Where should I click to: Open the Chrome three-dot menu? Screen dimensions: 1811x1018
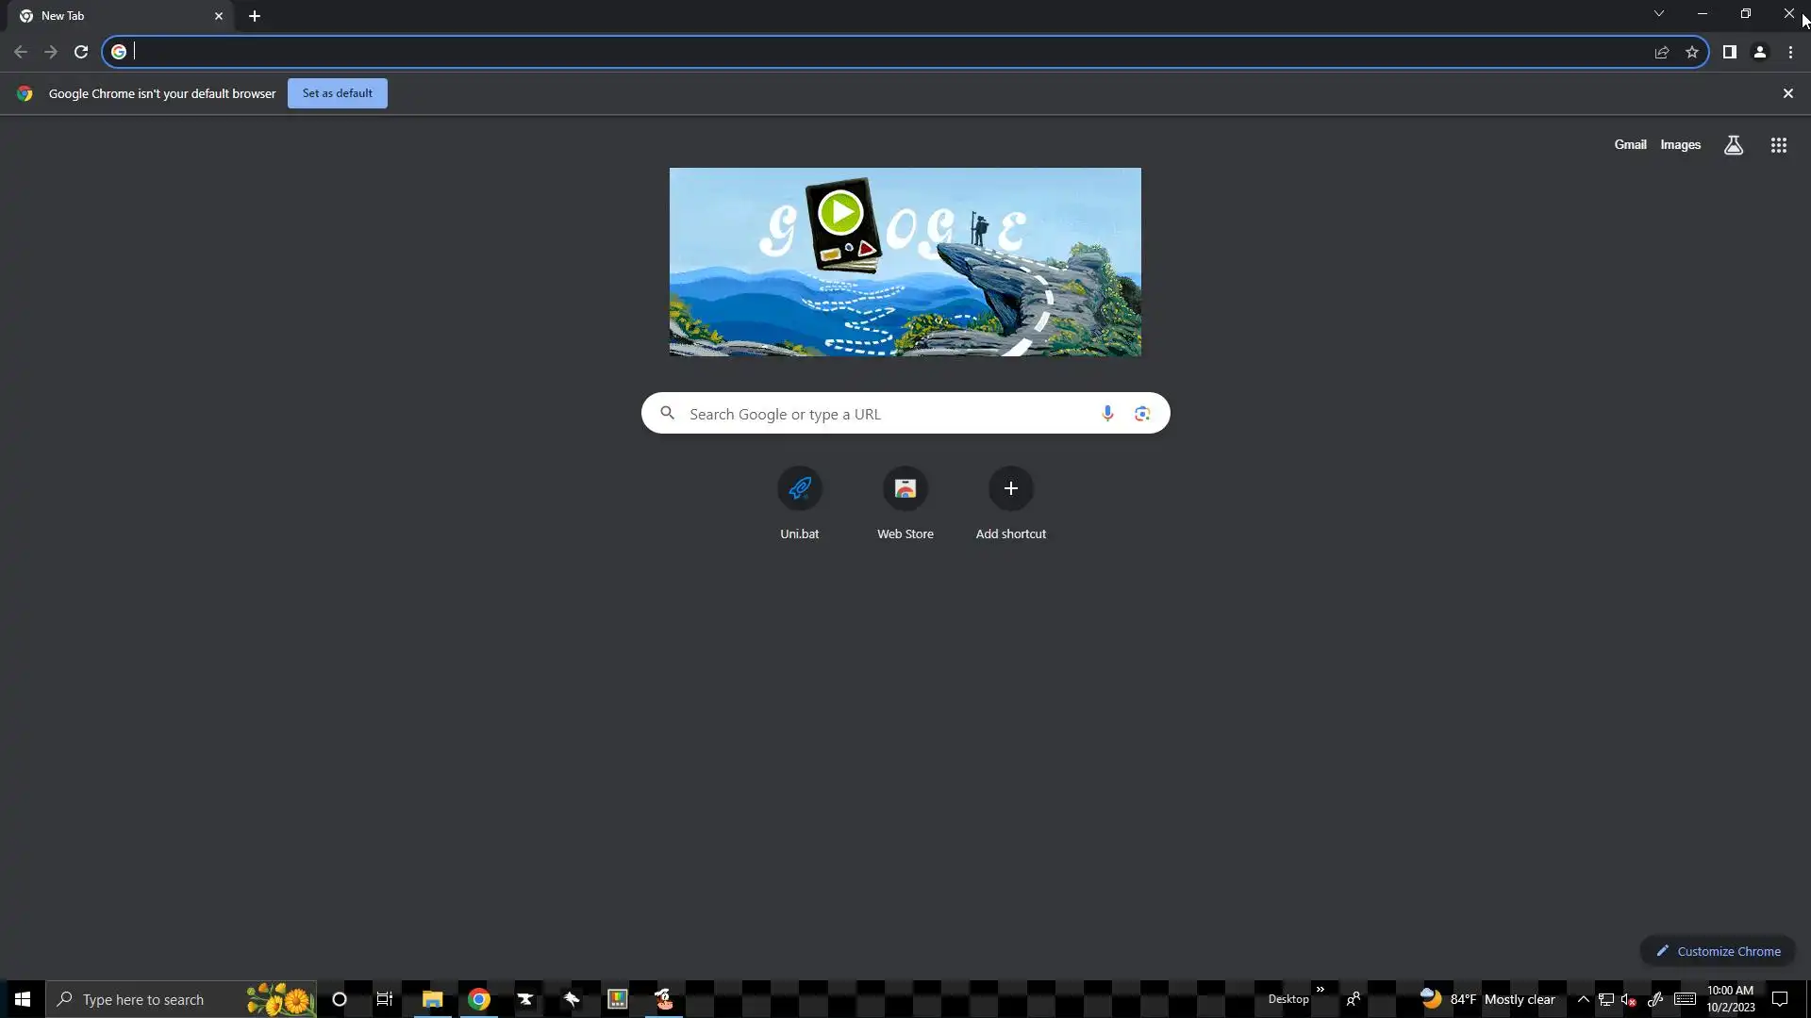[1790, 53]
